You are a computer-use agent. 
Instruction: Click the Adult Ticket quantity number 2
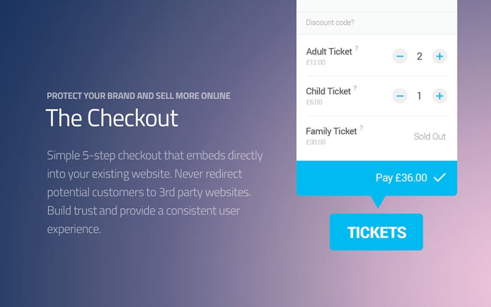419,56
